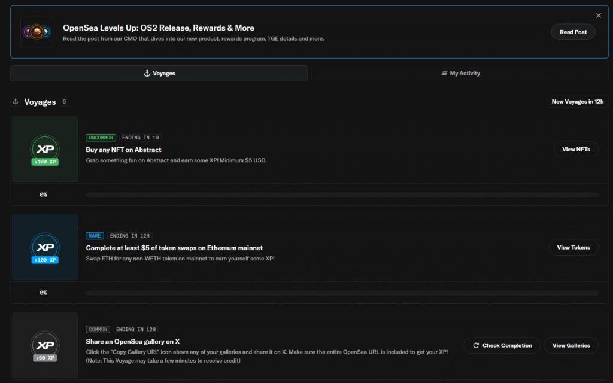Click the OpenSea banner thumbnail image

(x=37, y=32)
